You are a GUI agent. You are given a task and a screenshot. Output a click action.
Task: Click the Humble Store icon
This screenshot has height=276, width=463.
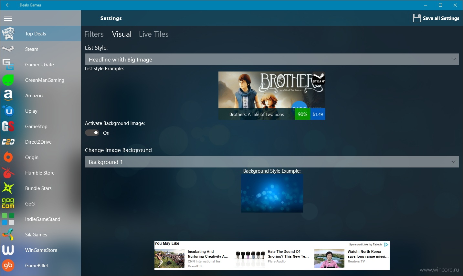8,173
